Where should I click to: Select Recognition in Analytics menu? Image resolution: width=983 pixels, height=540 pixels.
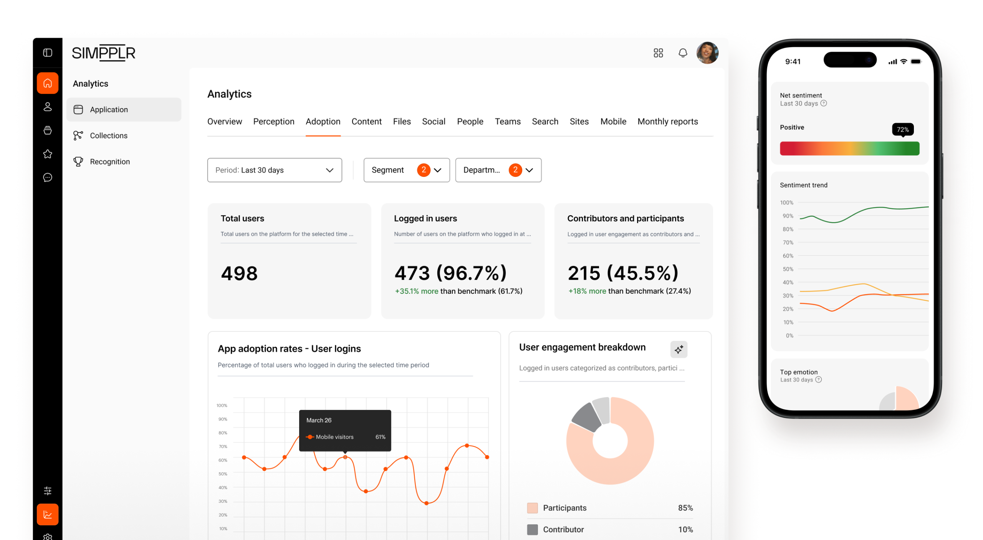[x=124, y=161]
